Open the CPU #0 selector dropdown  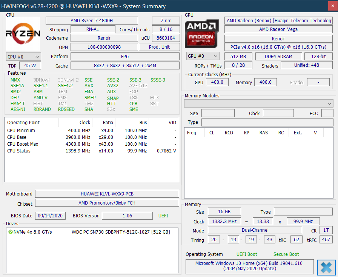tap(23, 57)
